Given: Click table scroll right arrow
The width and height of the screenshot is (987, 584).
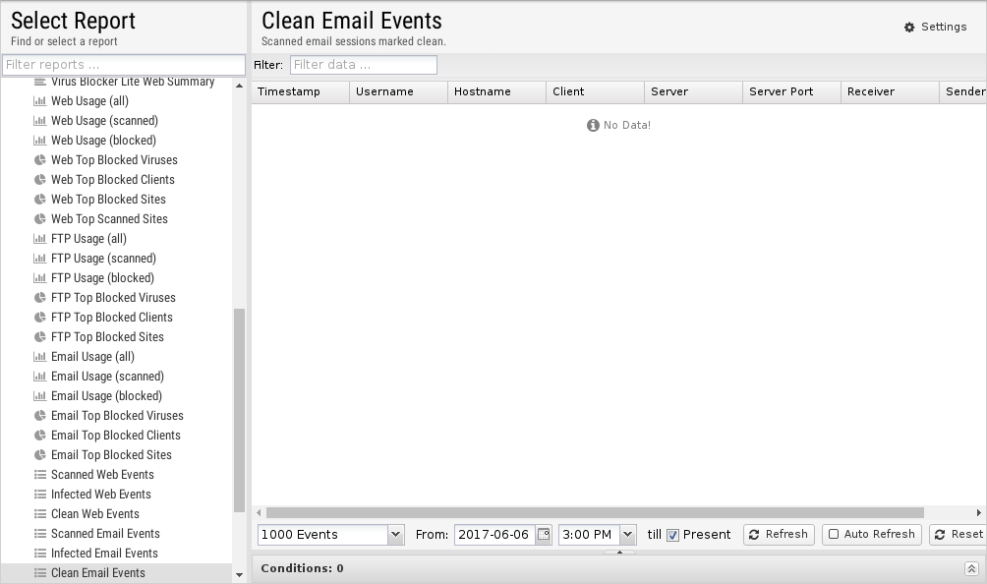Looking at the screenshot, I should point(979,513).
